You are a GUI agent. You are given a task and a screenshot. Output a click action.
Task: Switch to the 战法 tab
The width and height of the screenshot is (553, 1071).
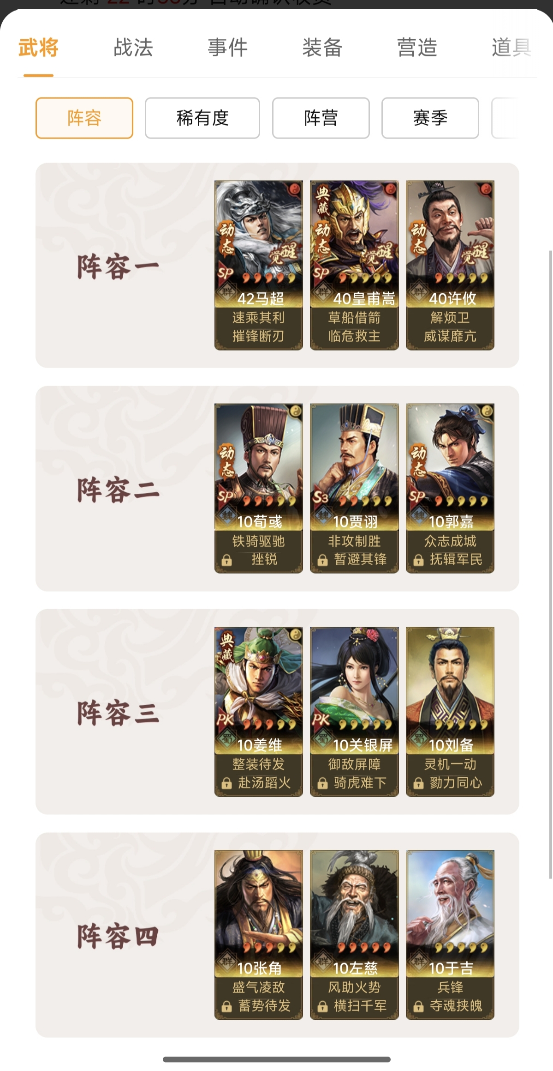133,48
